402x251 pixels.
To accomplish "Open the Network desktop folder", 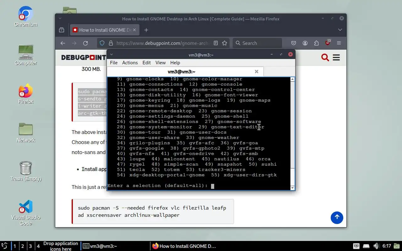I will (x=26, y=132).
